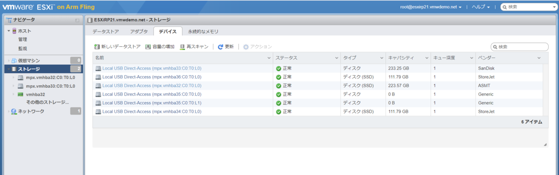The image size is (559, 175).
Task: Click in the top global search field
Action: (x=528, y=7)
